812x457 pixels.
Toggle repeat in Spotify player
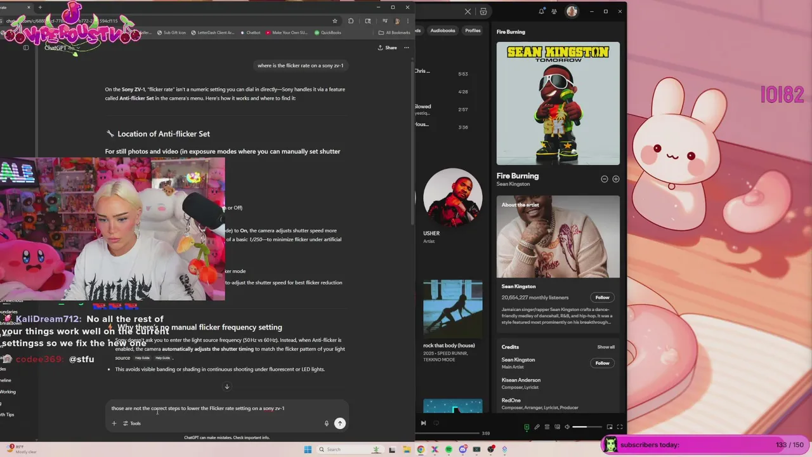(x=436, y=423)
